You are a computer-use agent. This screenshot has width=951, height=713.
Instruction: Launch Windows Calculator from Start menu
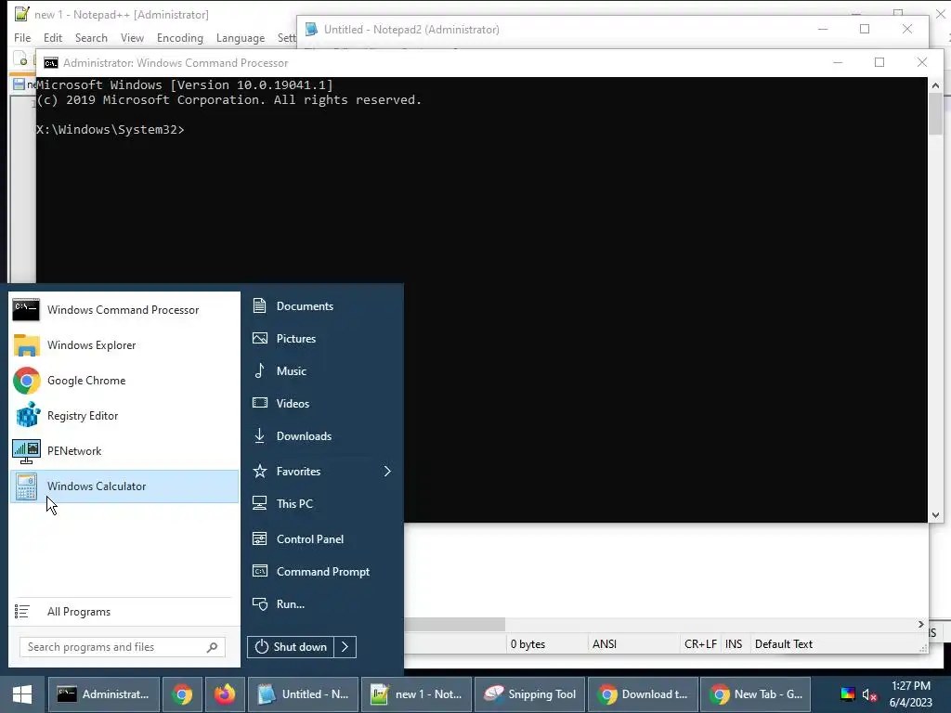coord(124,486)
